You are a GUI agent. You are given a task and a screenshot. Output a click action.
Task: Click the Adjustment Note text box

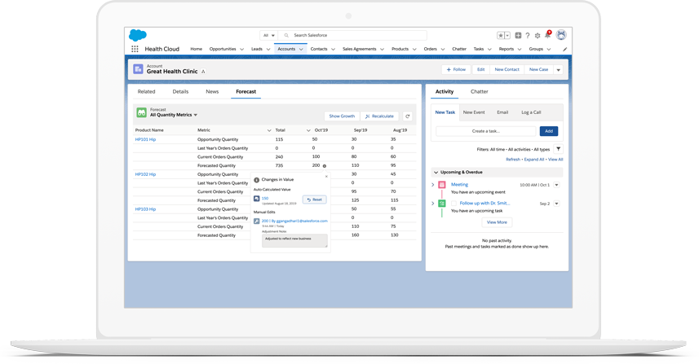point(294,241)
